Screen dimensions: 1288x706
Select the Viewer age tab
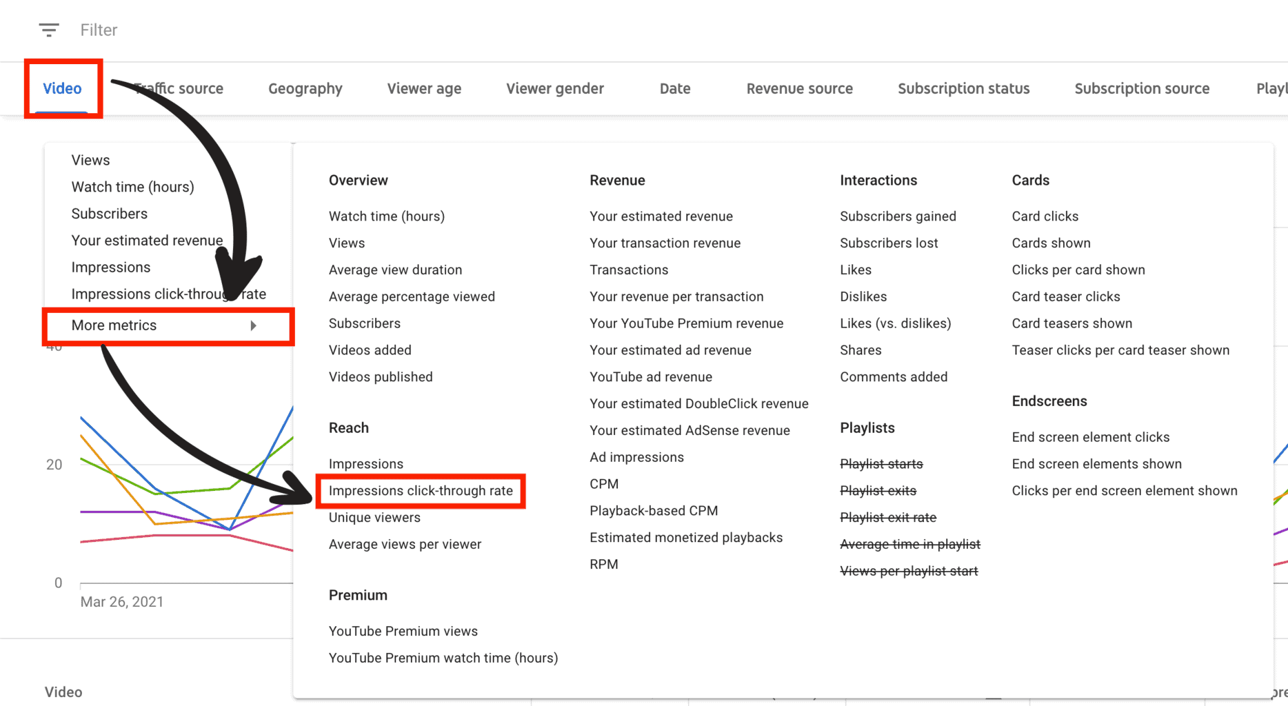(424, 88)
